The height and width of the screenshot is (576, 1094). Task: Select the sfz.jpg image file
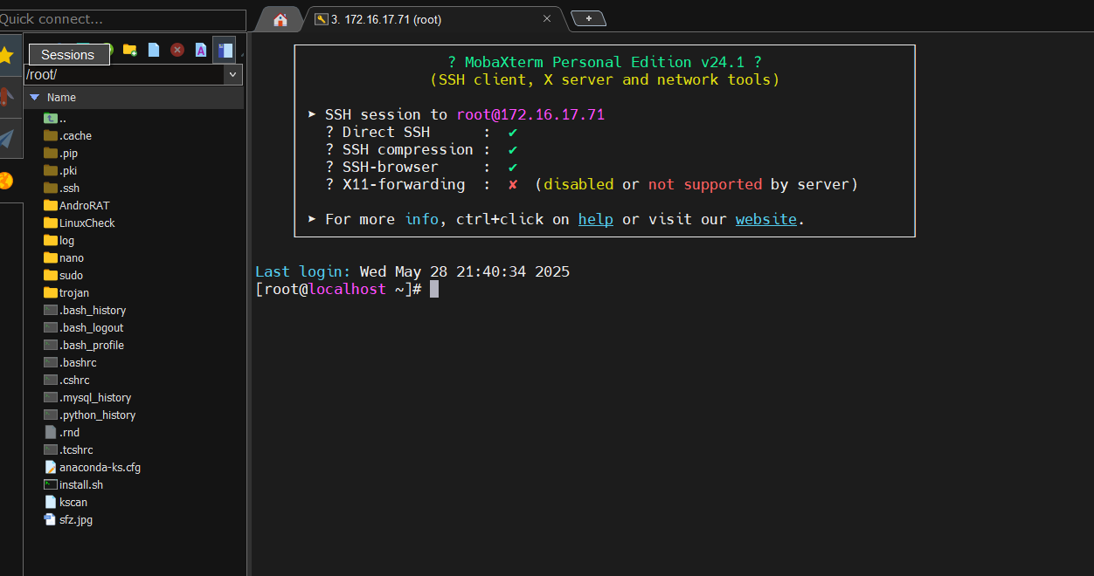pos(68,519)
